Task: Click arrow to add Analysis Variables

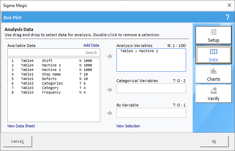Action: pos(110,56)
